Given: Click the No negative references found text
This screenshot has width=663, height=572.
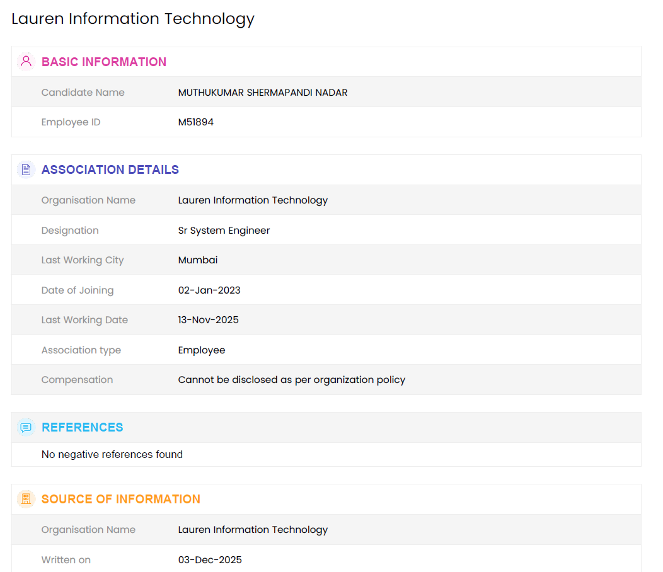Looking at the screenshot, I should (112, 454).
